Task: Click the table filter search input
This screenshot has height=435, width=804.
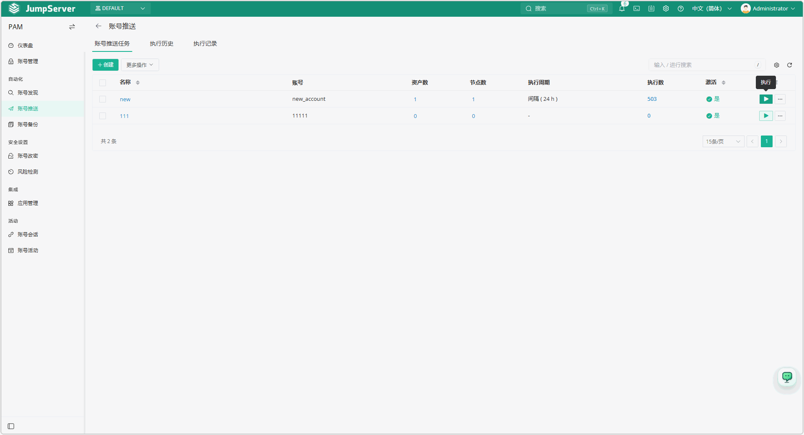Action: (707, 65)
